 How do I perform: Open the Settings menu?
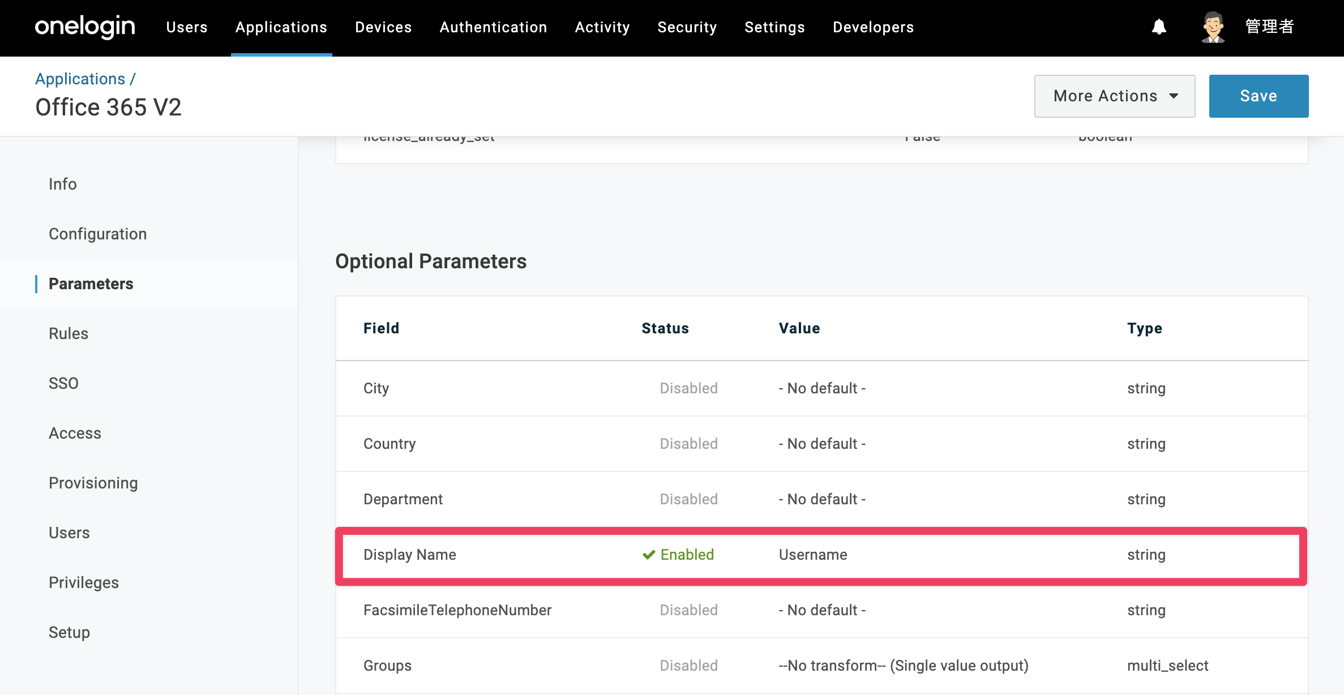click(x=774, y=27)
